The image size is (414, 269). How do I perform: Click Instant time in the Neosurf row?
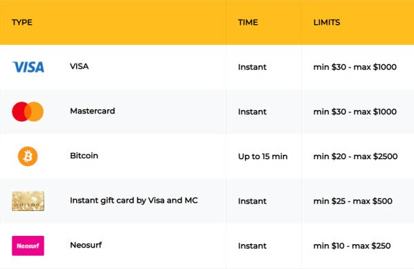pos(252,245)
